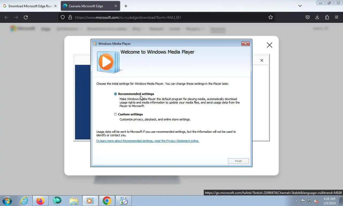Open the Firefox downloads panel
The width and height of the screenshot is (343, 206).
coord(317,17)
